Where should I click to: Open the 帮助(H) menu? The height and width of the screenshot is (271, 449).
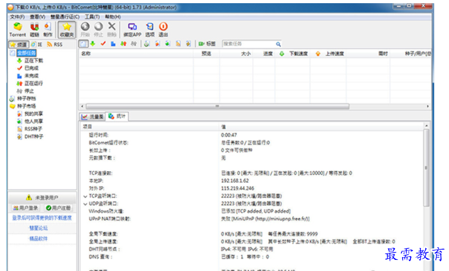pyautogui.click(x=113, y=17)
